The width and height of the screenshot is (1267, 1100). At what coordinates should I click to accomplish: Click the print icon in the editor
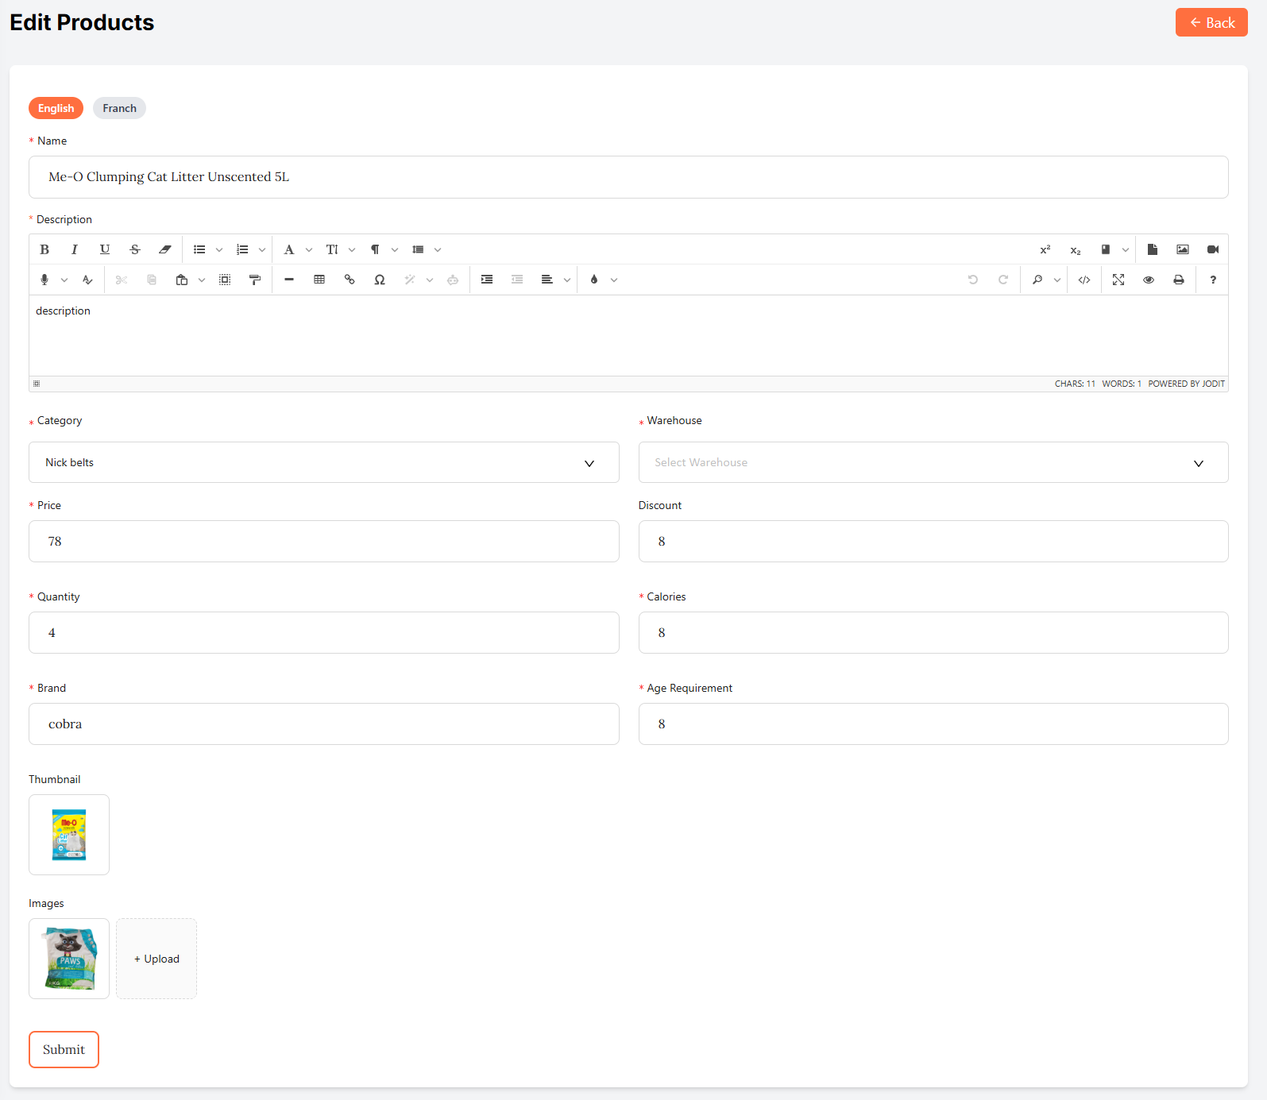click(x=1179, y=280)
